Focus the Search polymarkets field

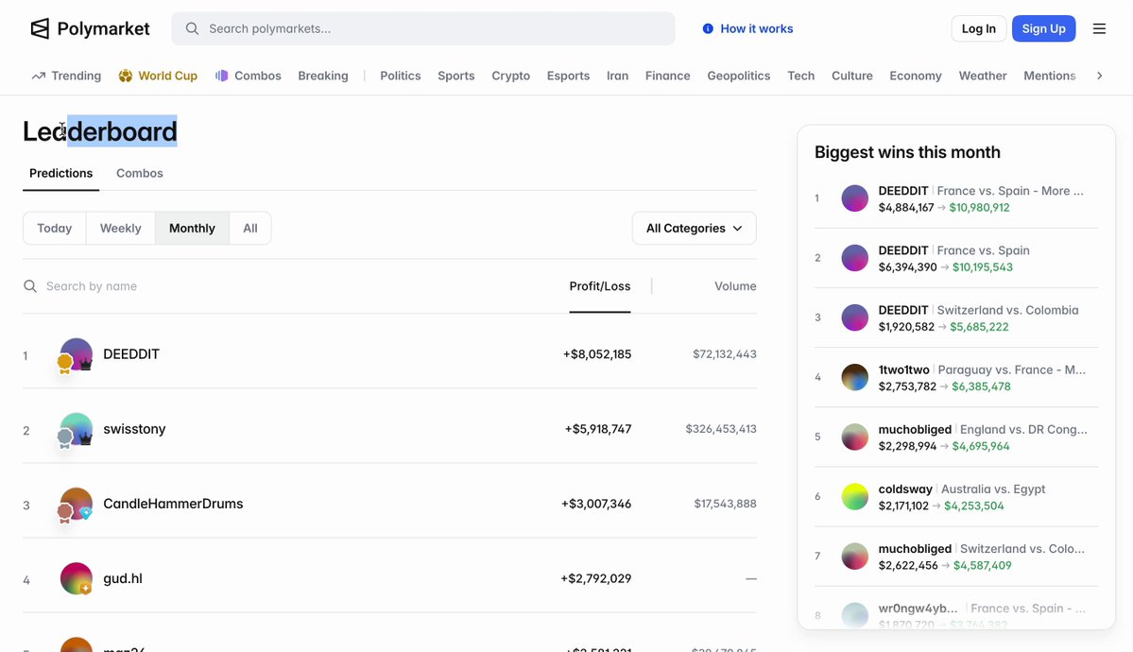[423, 29]
